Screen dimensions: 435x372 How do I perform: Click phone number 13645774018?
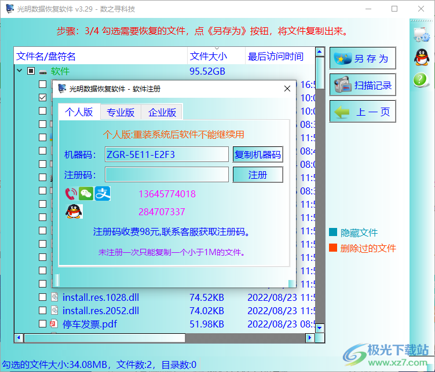[167, 194]
